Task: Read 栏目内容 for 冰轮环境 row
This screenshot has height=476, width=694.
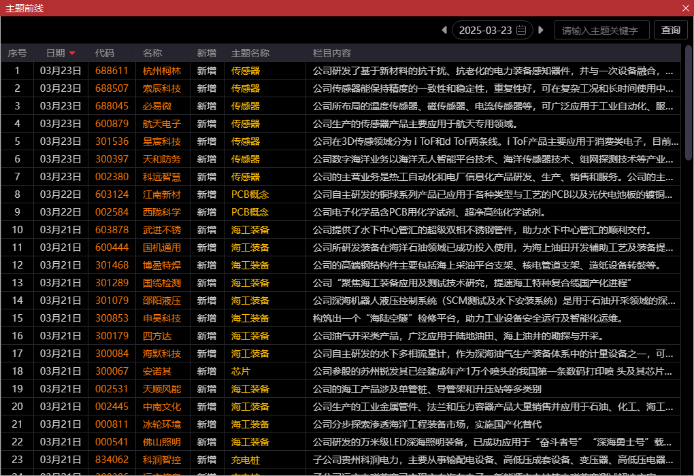Action: (x=427, y=425)
